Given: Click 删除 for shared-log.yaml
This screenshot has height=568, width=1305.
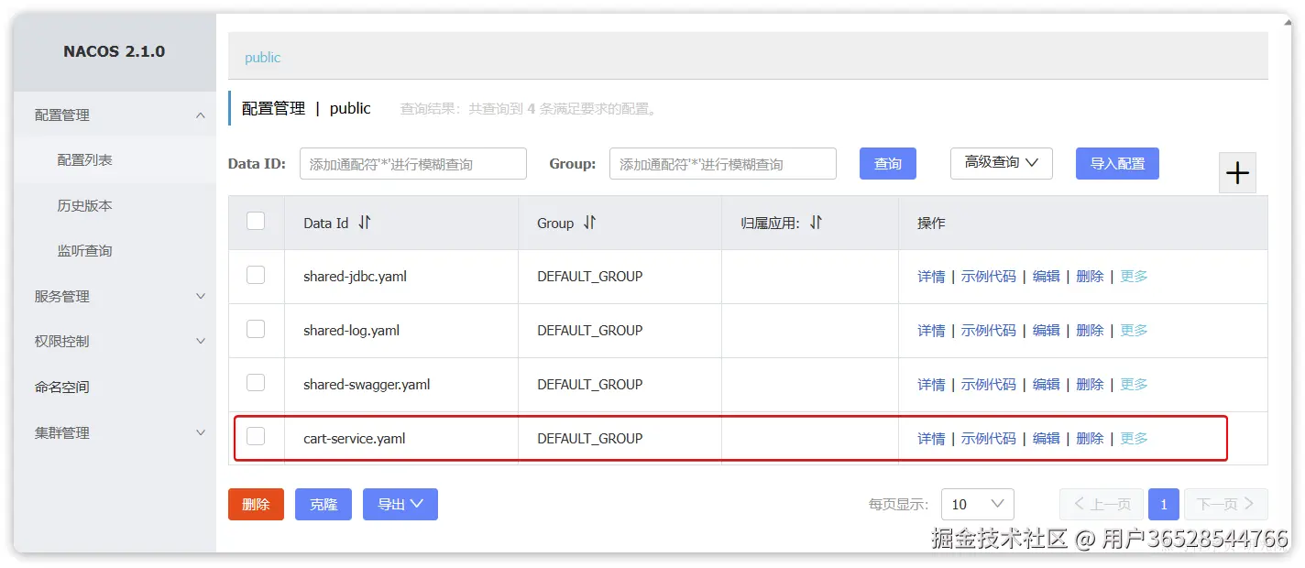Looking at the screenshot, I should pyautogui.click(x=1090, y=331).
